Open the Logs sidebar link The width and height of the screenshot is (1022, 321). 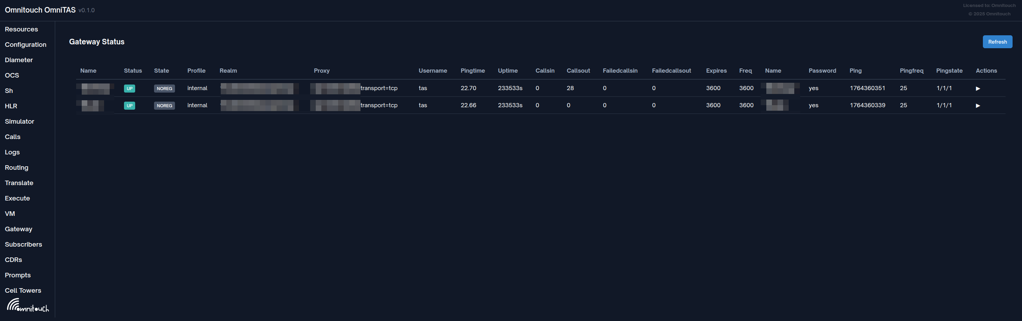tap(12, 152)
